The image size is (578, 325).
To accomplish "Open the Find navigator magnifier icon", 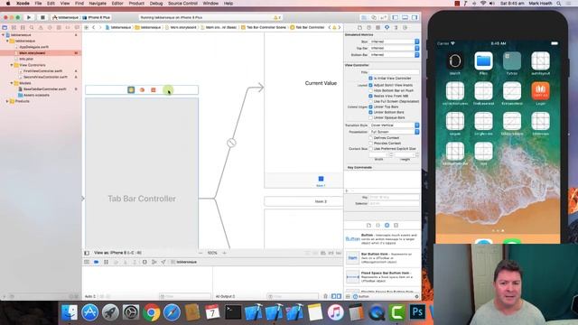I will [x=32, y=28].
